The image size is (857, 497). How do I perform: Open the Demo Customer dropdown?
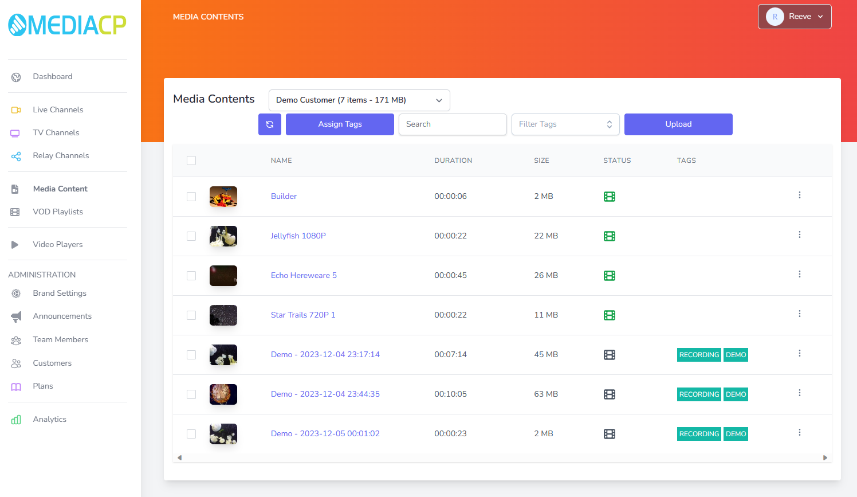point(359,100)
